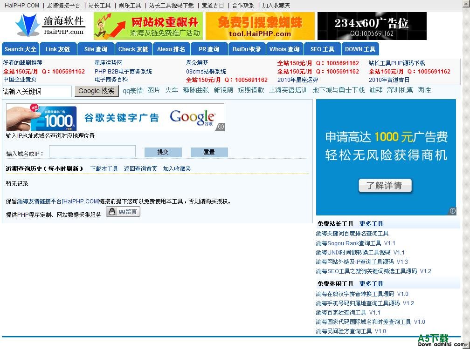Click 更多工具 next to 免费休闲工具

(371, 283)
